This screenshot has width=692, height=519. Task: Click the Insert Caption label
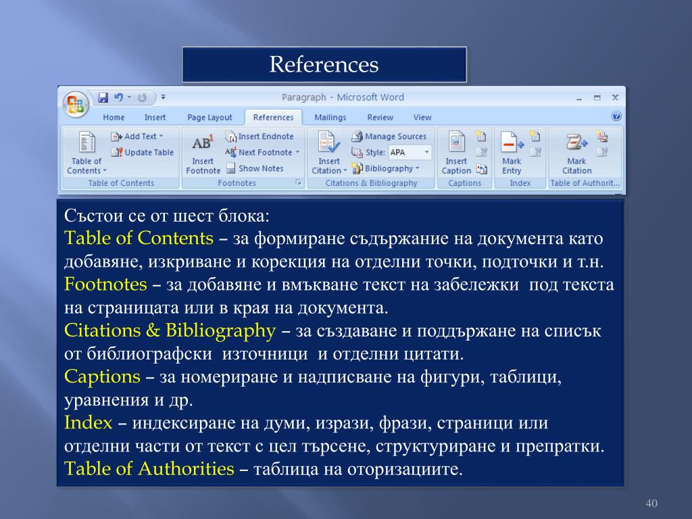point(456,166)
